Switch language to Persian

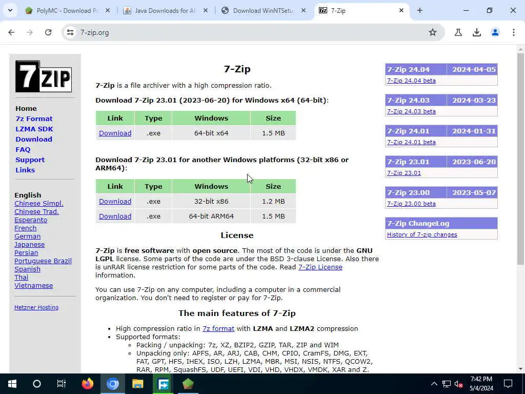point(26,252)
